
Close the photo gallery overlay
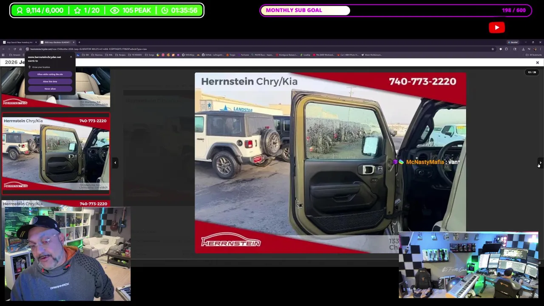537,62
